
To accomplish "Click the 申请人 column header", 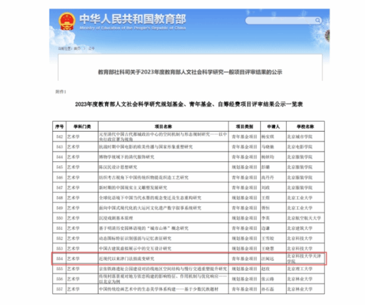I will coord(274,126).
